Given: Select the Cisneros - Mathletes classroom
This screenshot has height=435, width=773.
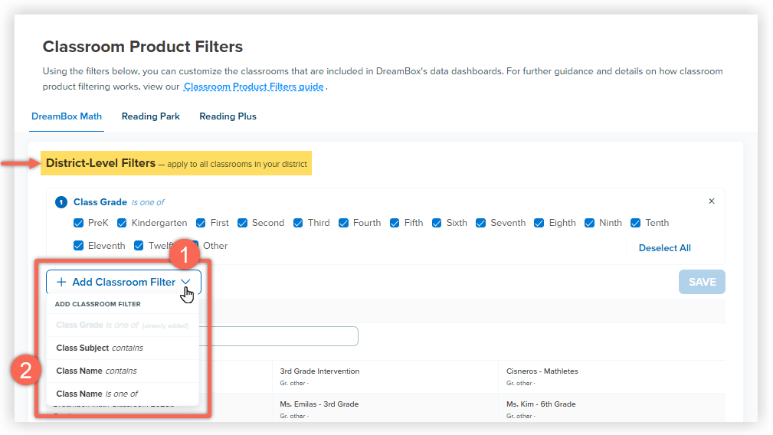Looking at the screenshot, I should (x=542, y=371).
